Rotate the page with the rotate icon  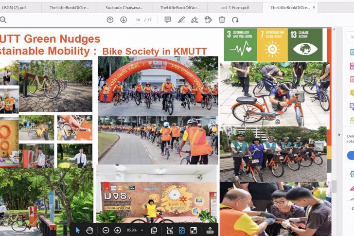click(x=235, y=19)
